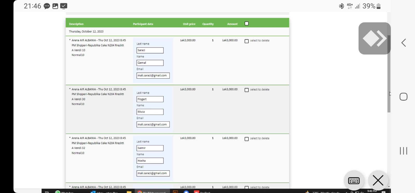Click amount Lek3,000.00 in Flogert row
The image size is (415, 193).
point(230,89)
